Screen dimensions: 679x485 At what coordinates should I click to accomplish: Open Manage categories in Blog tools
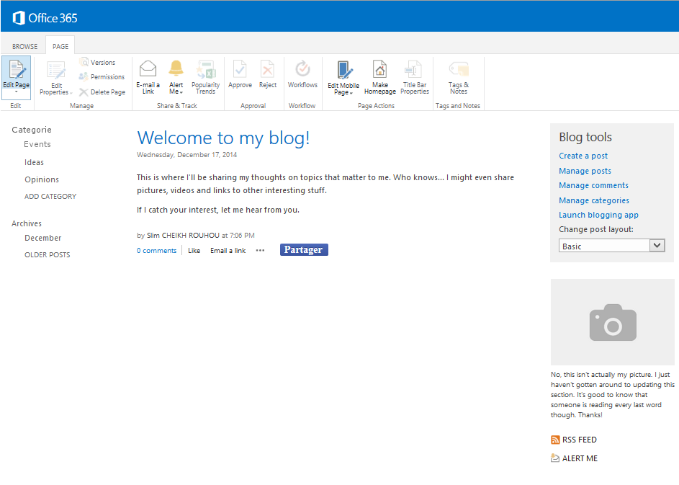pos(594,200)
